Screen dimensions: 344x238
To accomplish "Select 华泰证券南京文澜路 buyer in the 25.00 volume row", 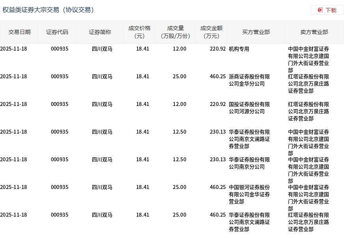I will (x=249, y=222).
